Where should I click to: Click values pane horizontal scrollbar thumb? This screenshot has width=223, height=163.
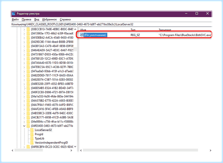point(140,150)
